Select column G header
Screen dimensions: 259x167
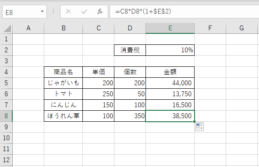click(241, 28)
